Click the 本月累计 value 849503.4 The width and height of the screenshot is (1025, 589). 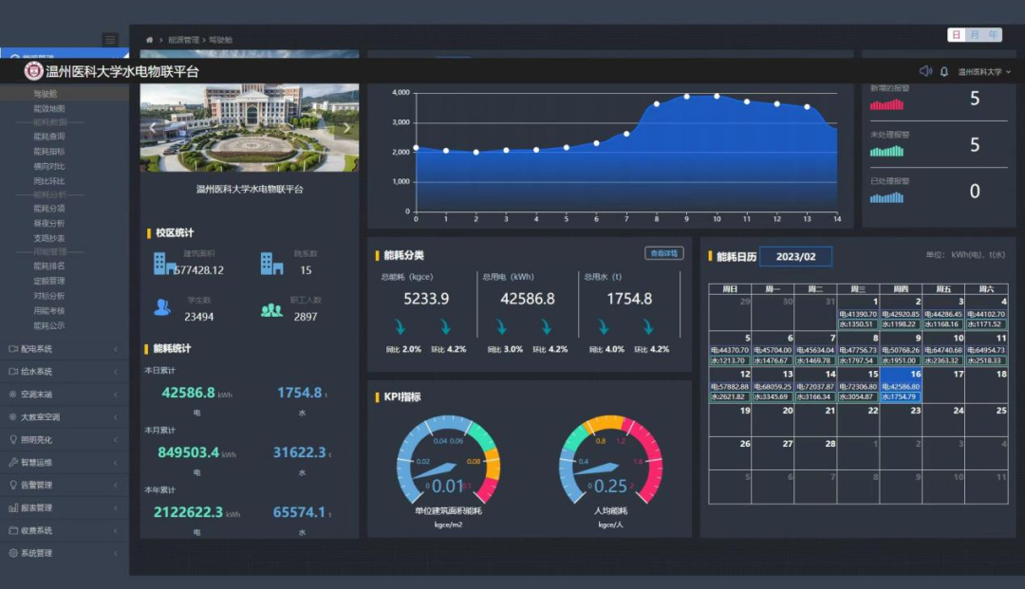click(x=188, y=451)
